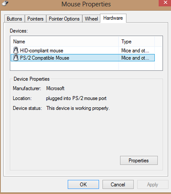
Task: Switch to the Buttons tab
Action: 14,19
